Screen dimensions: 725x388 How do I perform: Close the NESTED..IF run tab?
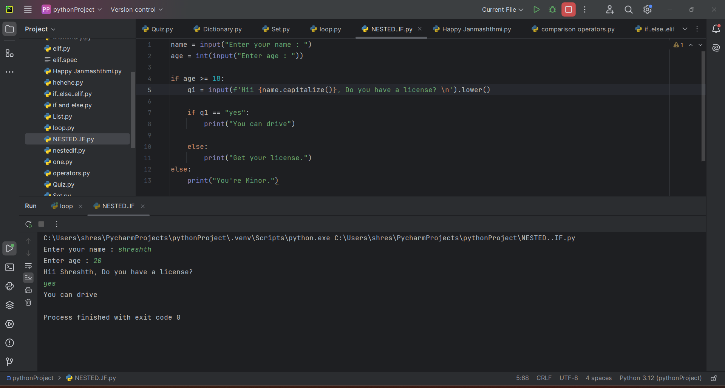point(143,206)
